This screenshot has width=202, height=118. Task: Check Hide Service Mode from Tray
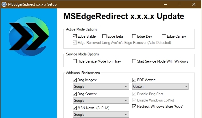(75, 61)
